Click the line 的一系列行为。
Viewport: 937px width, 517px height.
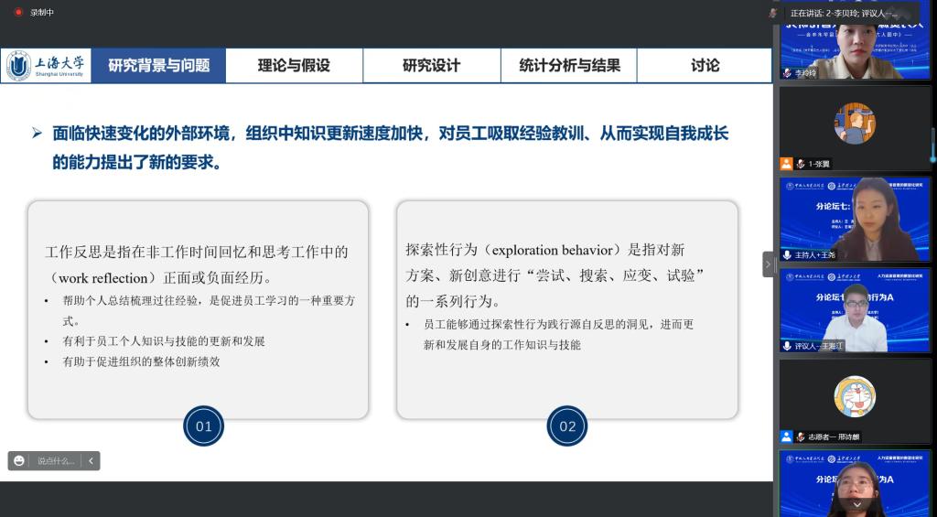(453, 301)
